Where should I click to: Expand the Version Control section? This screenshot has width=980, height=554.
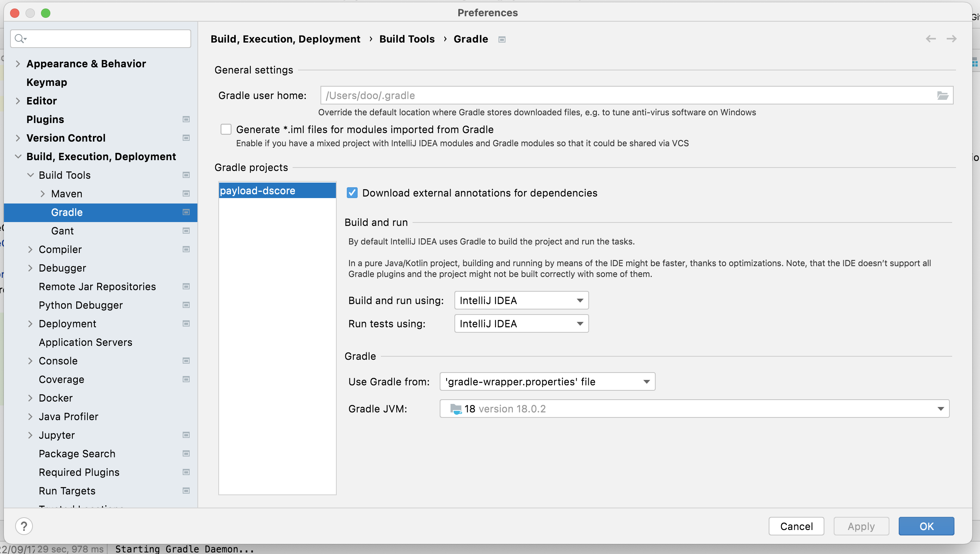click(18, 138)
